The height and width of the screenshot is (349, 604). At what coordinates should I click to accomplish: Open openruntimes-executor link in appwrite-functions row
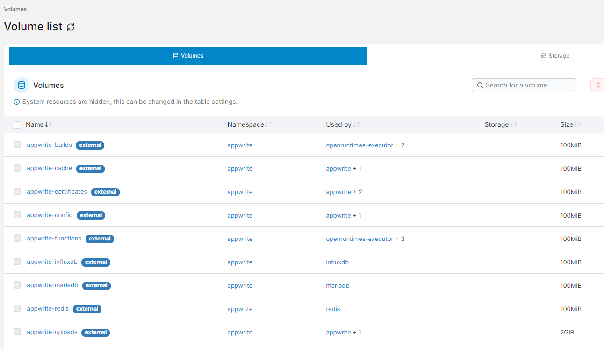[360, 239]
